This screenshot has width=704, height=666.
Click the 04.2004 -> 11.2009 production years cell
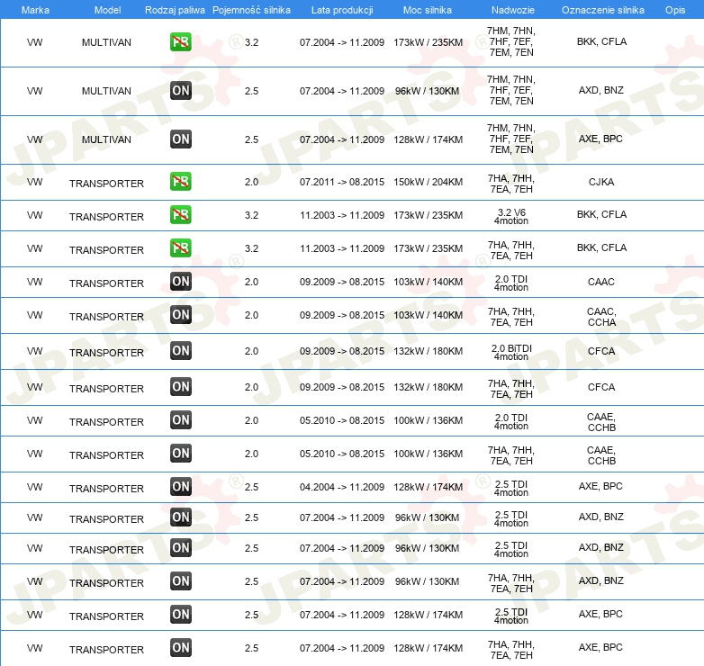(x=342, y=487)
